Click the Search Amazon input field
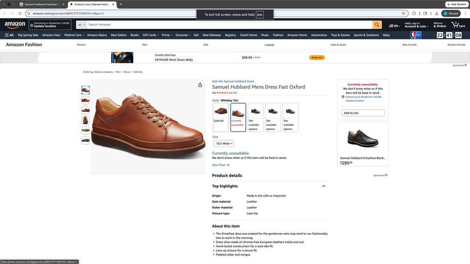Viewport: 470px width, 264px height. tap(229, 24)
